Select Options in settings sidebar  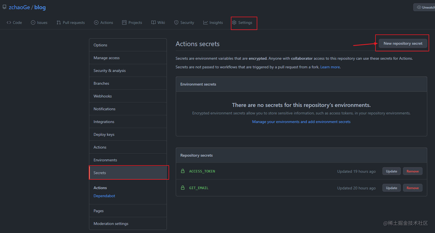click(128, 45)
